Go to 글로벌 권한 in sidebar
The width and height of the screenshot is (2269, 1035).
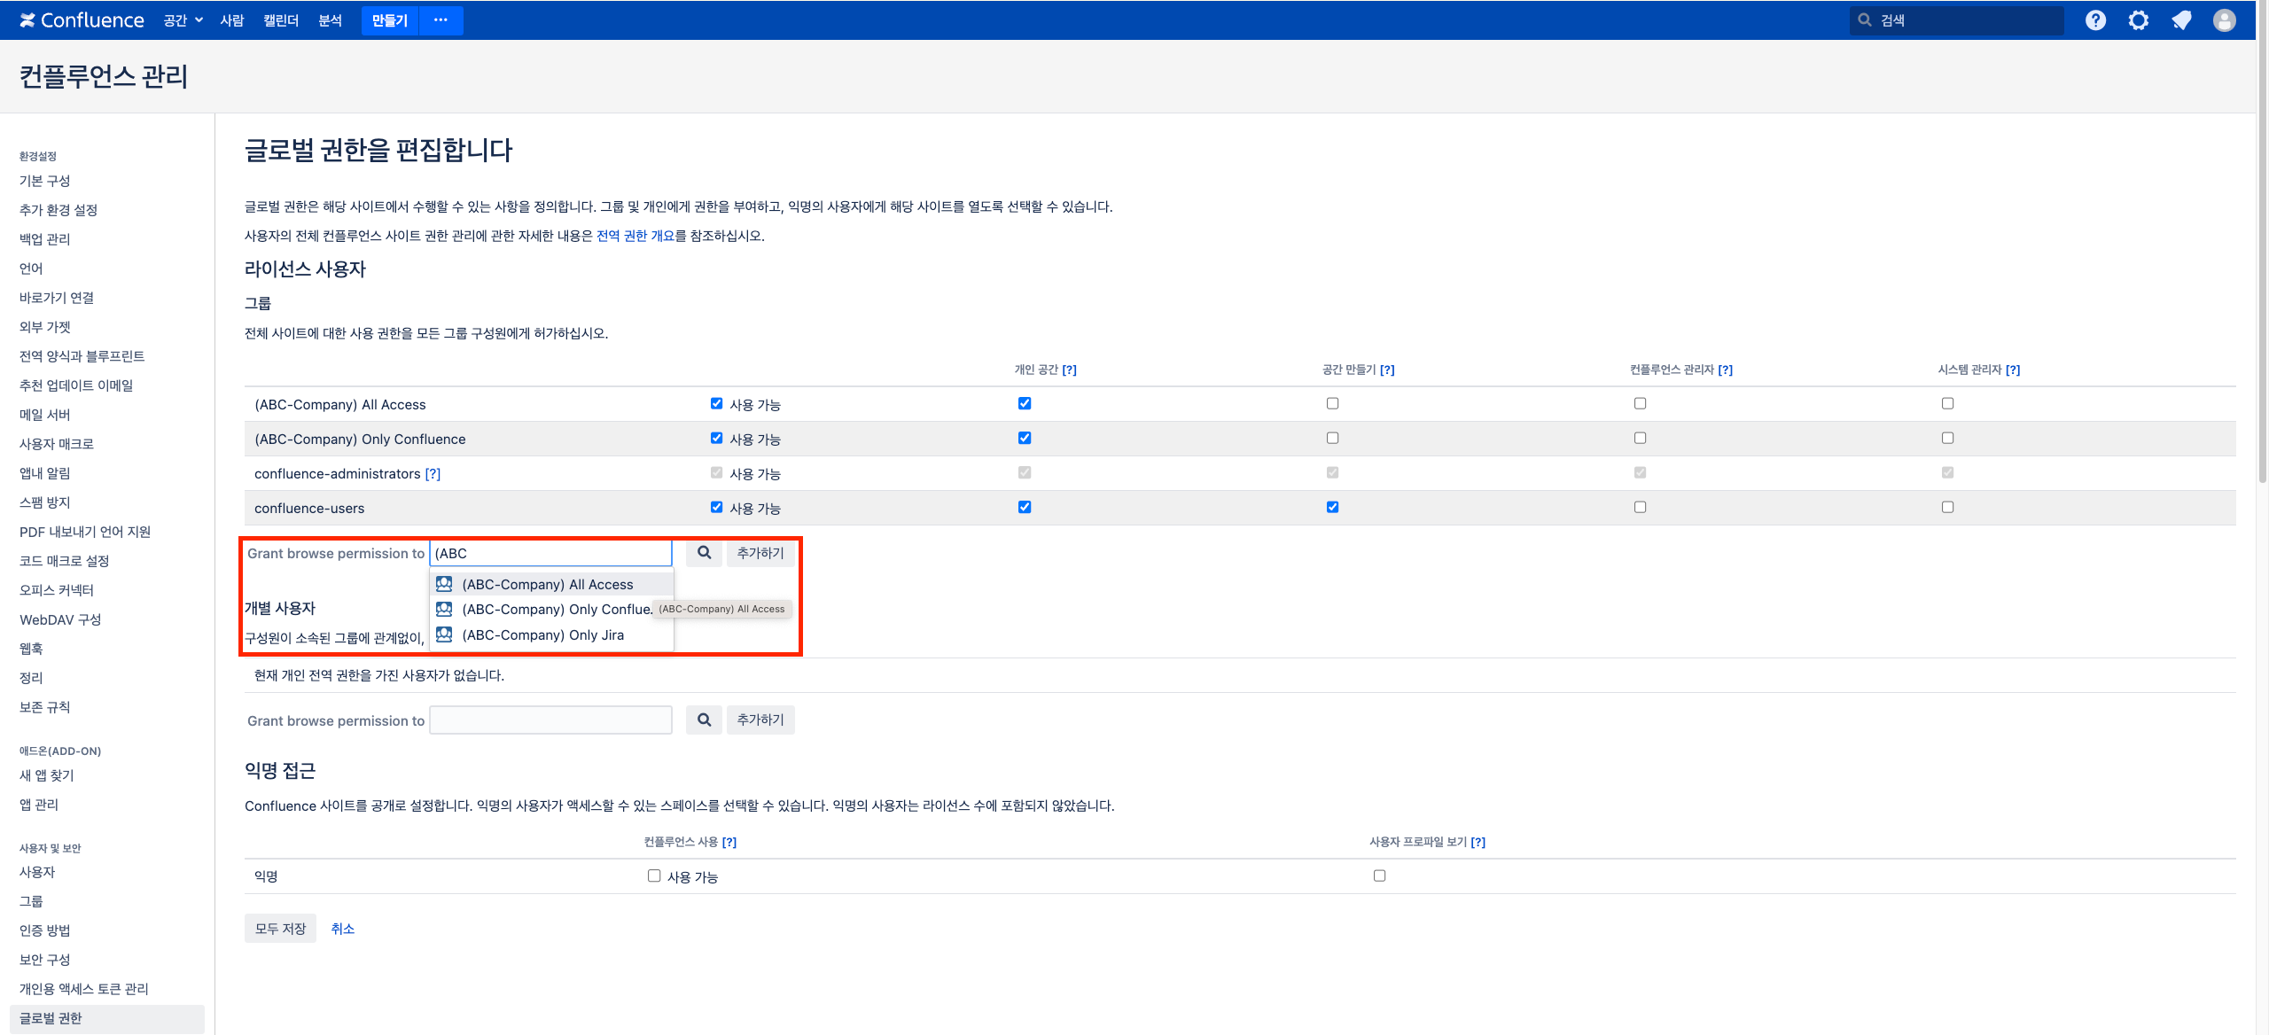(106, 1018)
